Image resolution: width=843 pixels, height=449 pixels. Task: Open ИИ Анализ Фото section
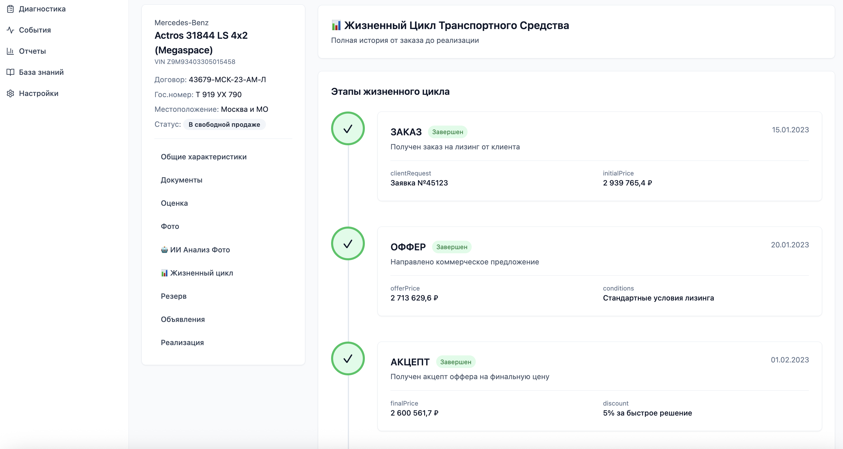tap(195, 250)
